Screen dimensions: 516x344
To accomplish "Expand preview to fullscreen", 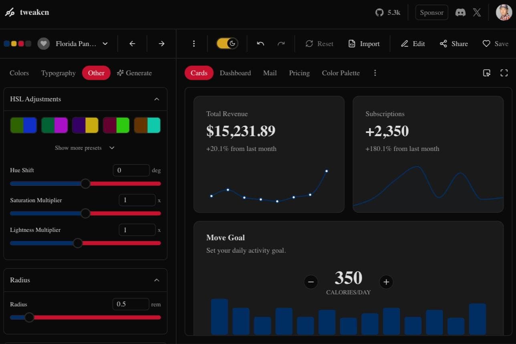I will pos(504,73).
